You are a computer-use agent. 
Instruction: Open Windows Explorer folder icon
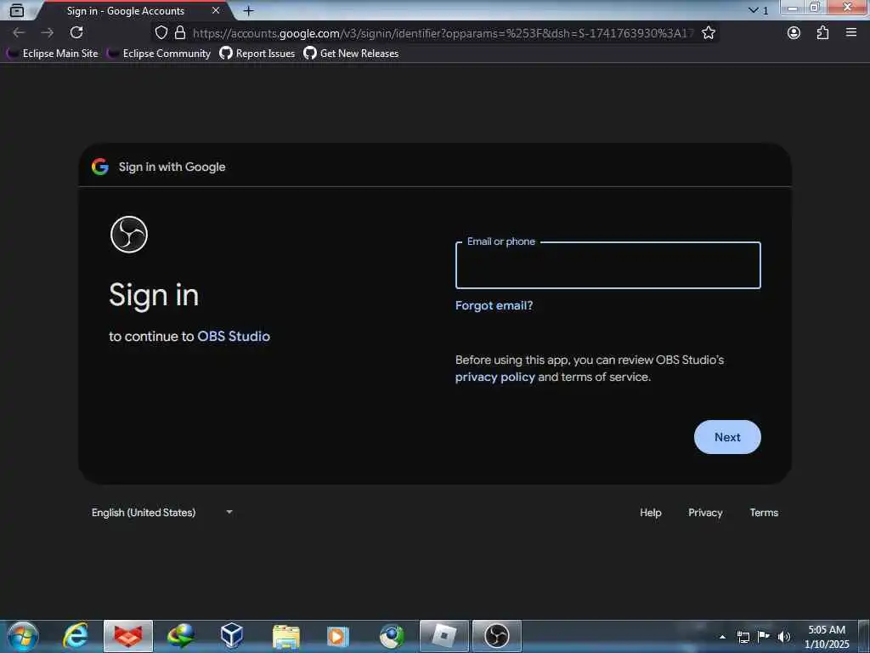[x=285, y=636]
